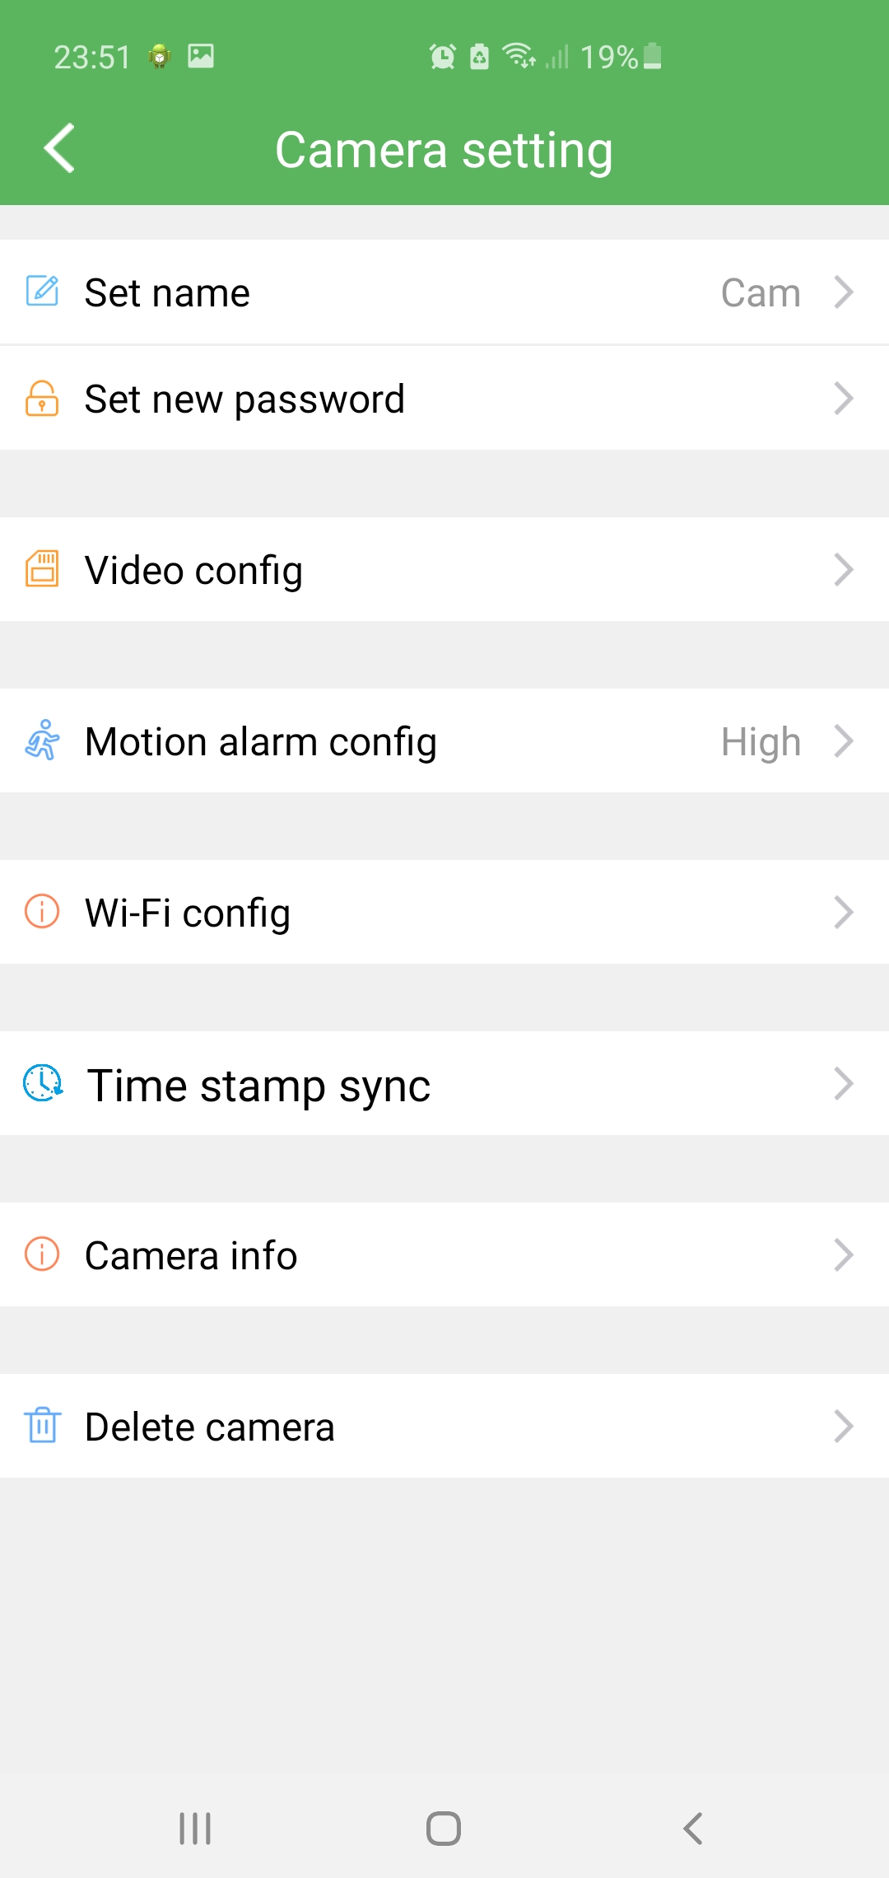Expand the Video config chevron arrow
This screenshot has height=1878, width=889.
point(843,569)
